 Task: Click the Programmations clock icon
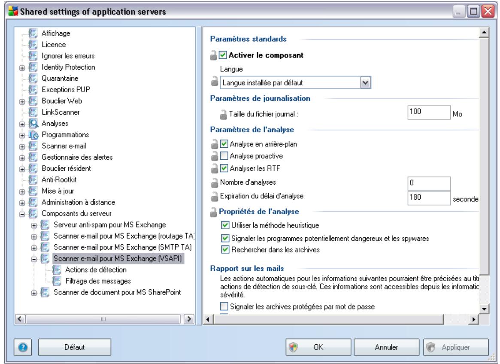click(x=33, y=135)
